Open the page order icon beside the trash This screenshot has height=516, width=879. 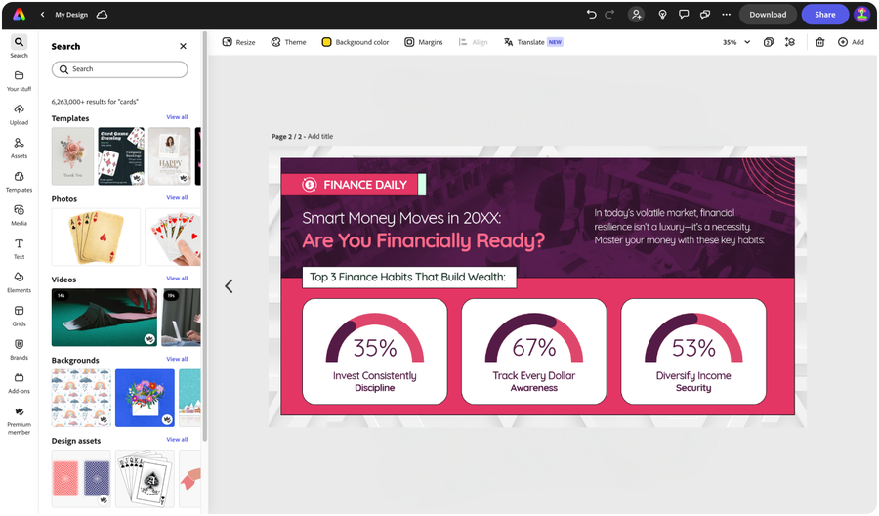[790, 42]
